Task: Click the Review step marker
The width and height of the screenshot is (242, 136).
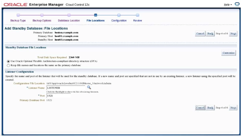Action: coord(137,15)
